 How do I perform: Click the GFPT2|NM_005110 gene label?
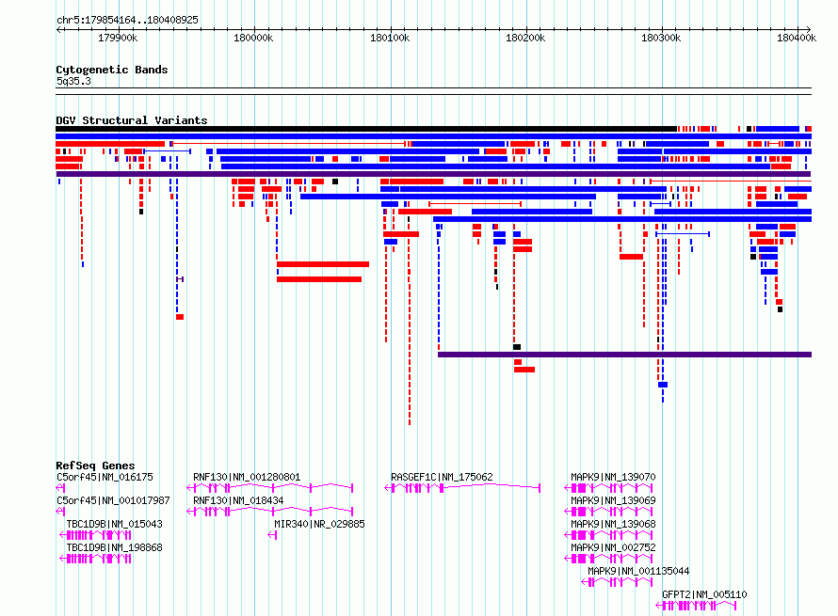click(704, 594)
